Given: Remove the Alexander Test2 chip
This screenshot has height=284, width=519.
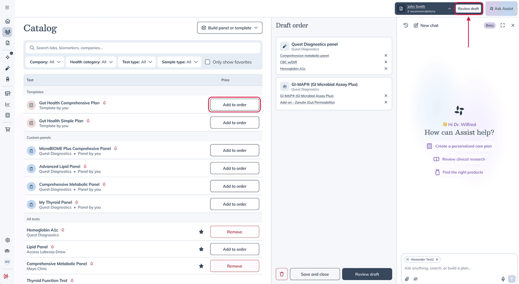Looking at the screenshot, I should click(x=437, y=260).
